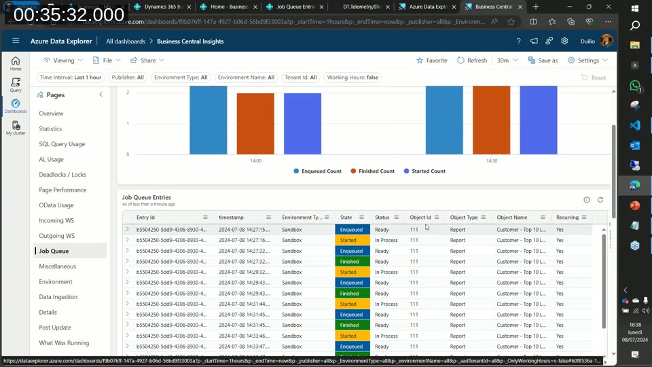Click the help question mark icon
Image resolution: width=652 pixels, height=367 pixels.
[x=518, y=41]
